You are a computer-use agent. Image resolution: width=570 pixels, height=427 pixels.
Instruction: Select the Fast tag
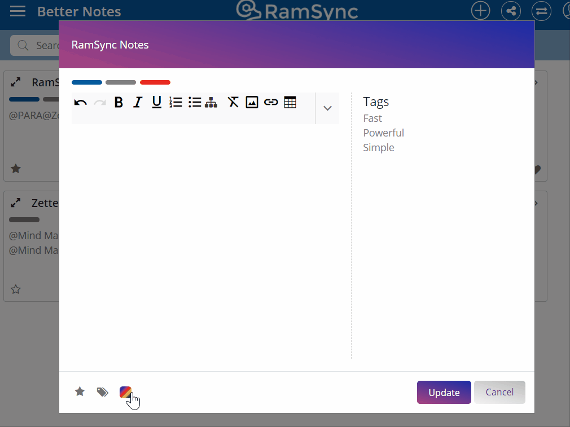click(372, 118)
